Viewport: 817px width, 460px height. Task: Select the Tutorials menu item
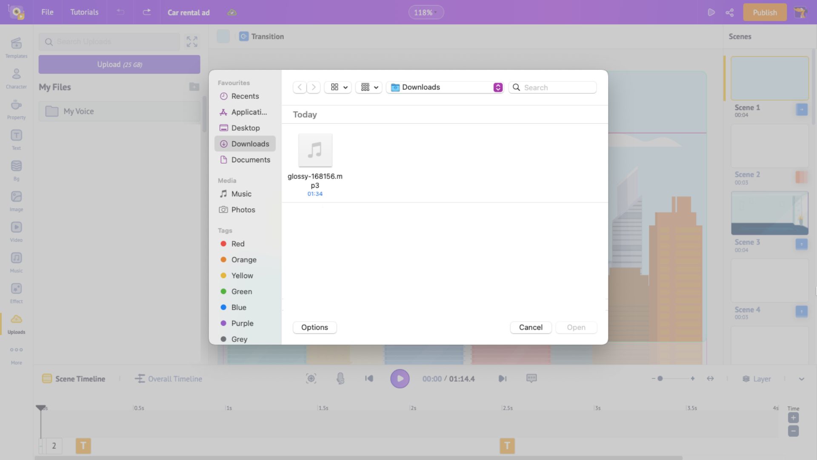click(x=83, y=12)
